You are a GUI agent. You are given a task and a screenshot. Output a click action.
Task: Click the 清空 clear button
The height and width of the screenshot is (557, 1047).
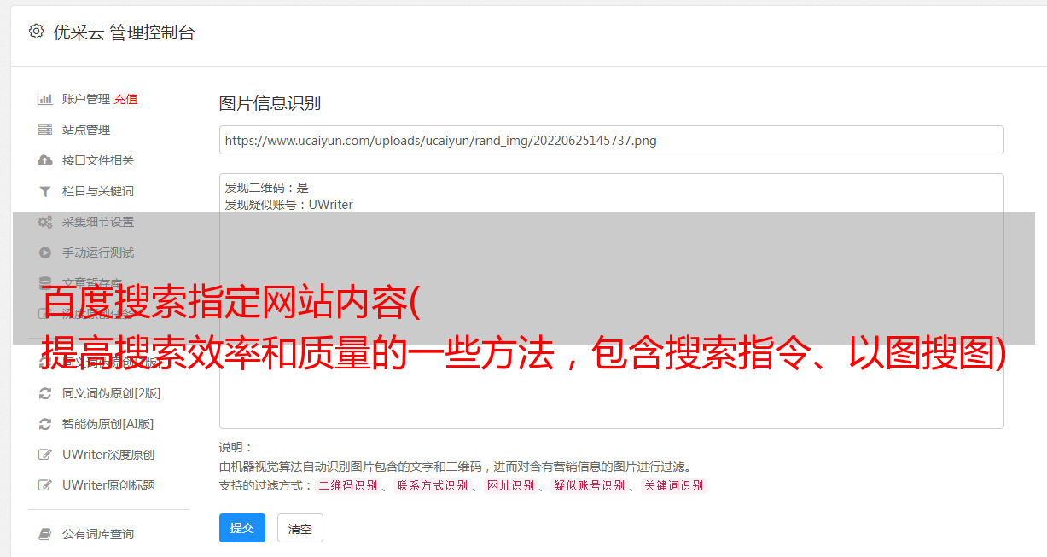point(300,528)
